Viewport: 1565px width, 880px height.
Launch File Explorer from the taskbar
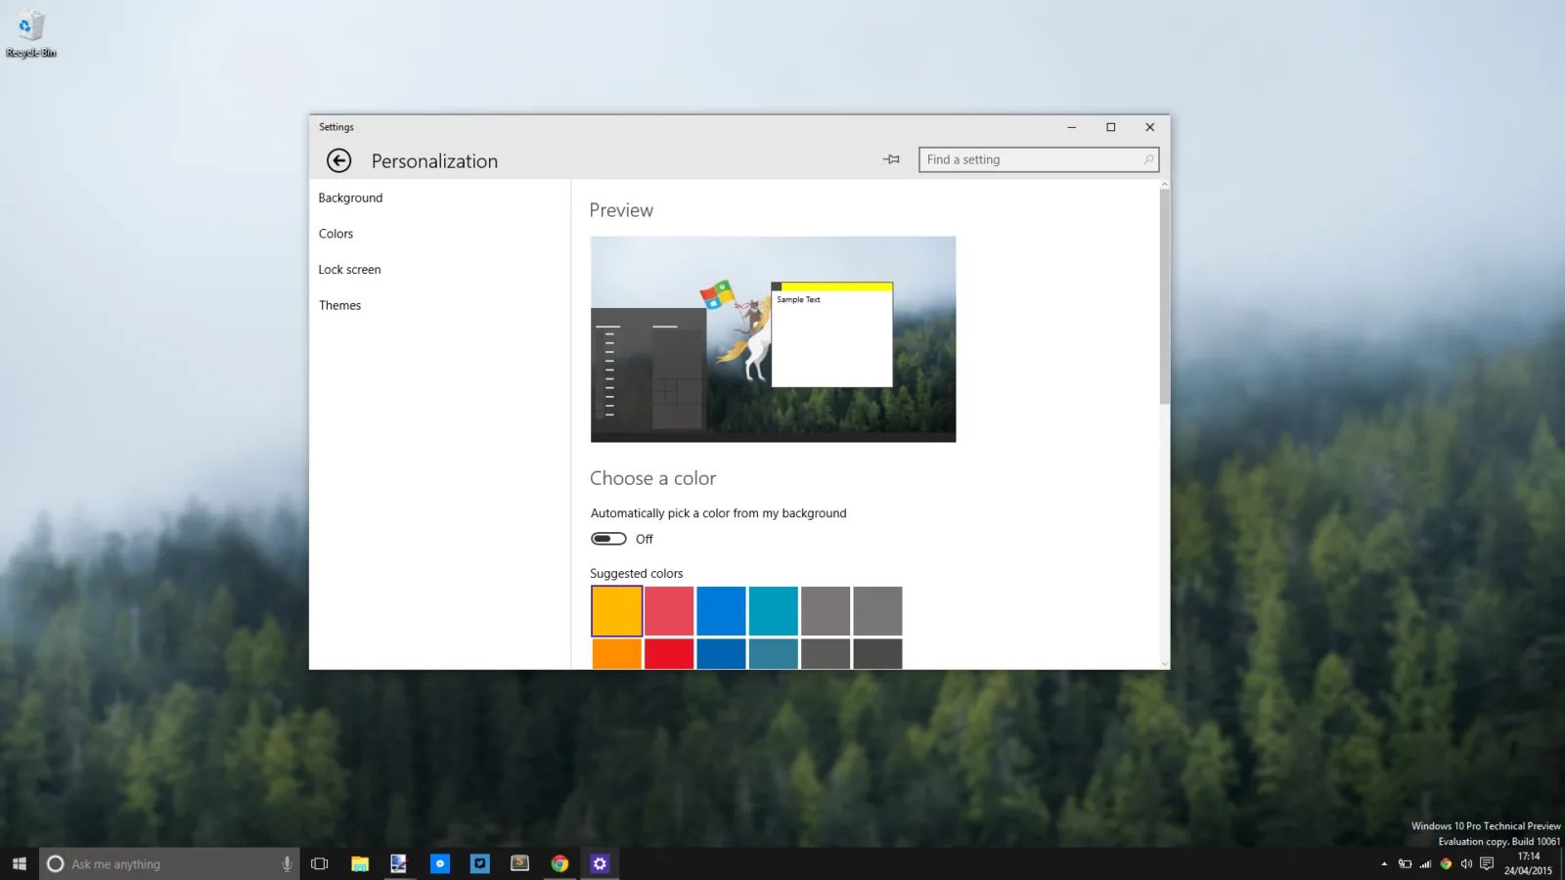coord(360,863)
